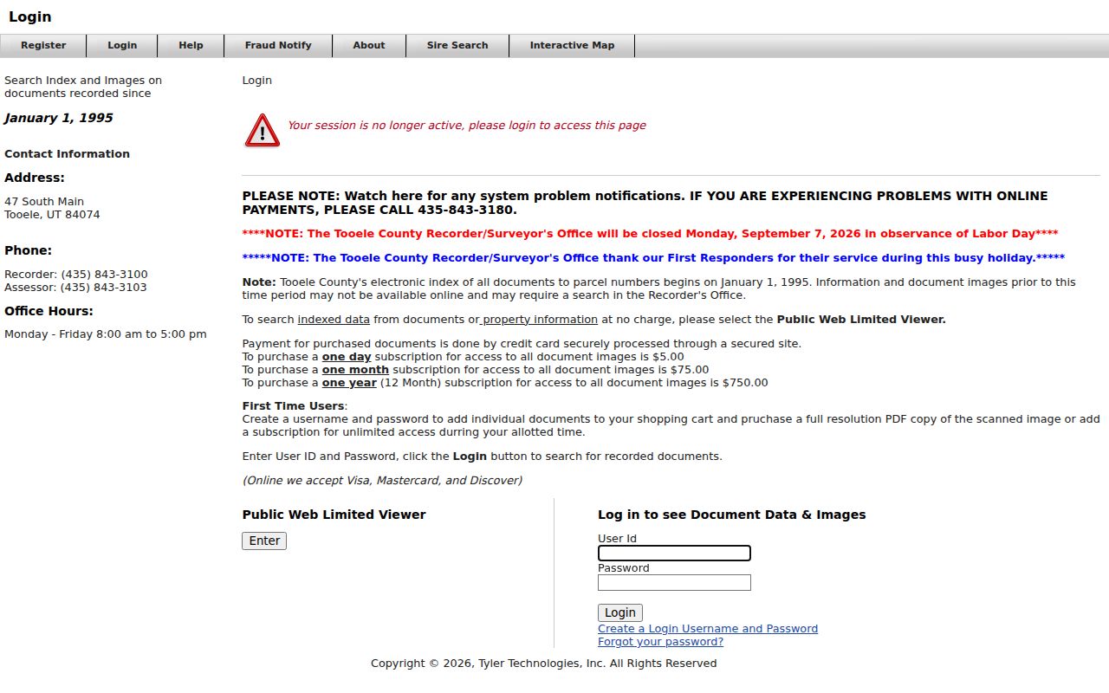Click the Recorder phone number (435) 843-3100
Screen dimensions: 1109x693
[104, 275]
